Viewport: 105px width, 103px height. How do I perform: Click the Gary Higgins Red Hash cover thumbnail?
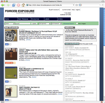11,91
